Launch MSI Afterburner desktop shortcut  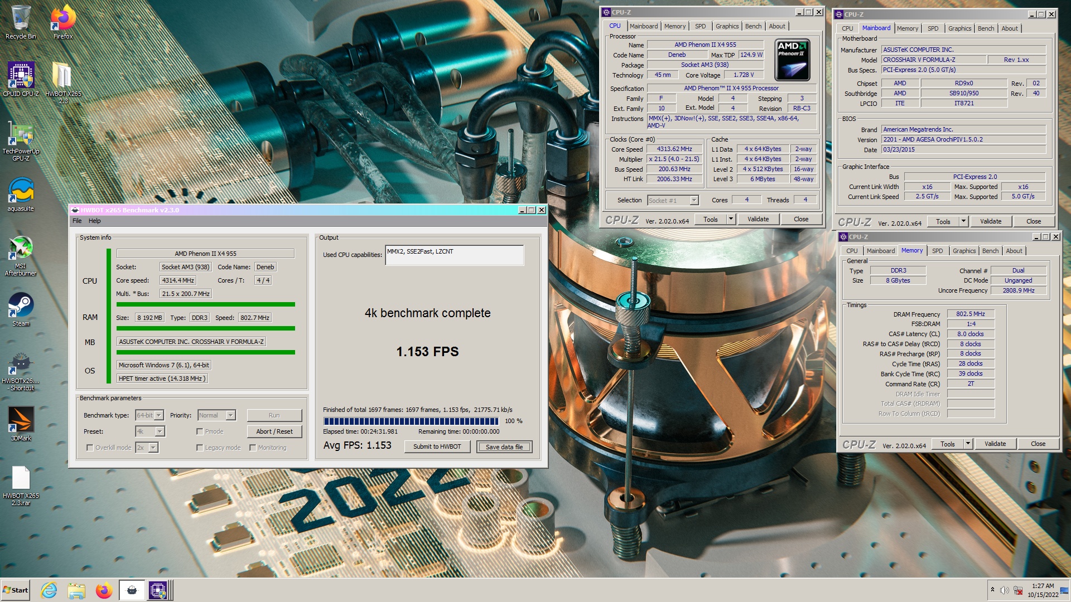[21, 256]
